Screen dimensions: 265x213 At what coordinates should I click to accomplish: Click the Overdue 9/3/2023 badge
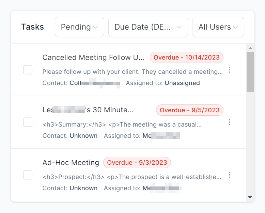[137, 163]
